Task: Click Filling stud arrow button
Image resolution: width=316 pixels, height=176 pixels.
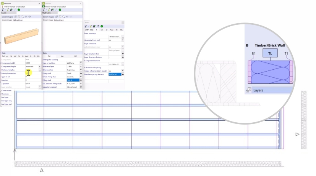Action: click(x=81, y=80)
